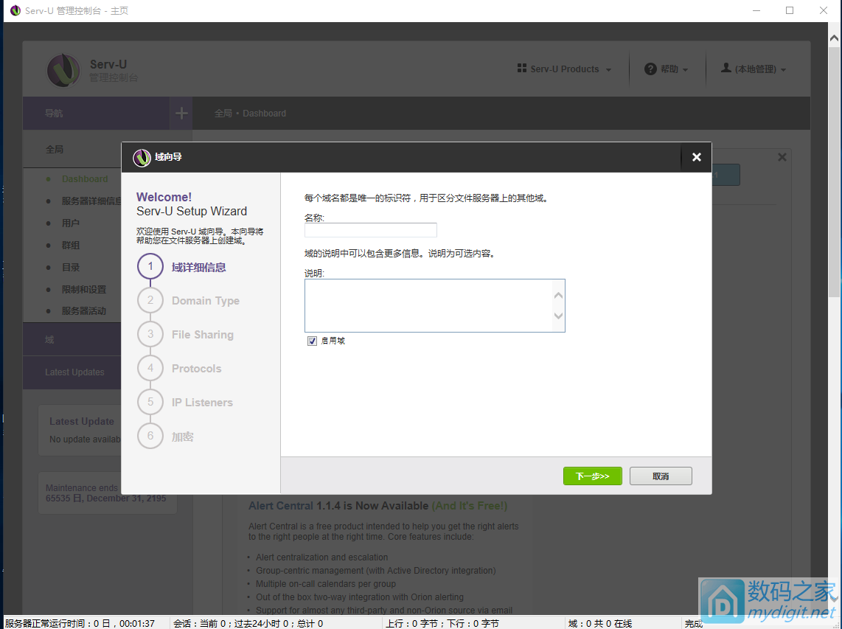Click the Domain Type step label
The image size is (842, 629).
tap(206, 301)
